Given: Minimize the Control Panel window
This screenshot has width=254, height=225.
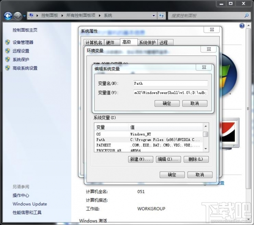Looking at the screenshot, I should (x=221, y=4).
